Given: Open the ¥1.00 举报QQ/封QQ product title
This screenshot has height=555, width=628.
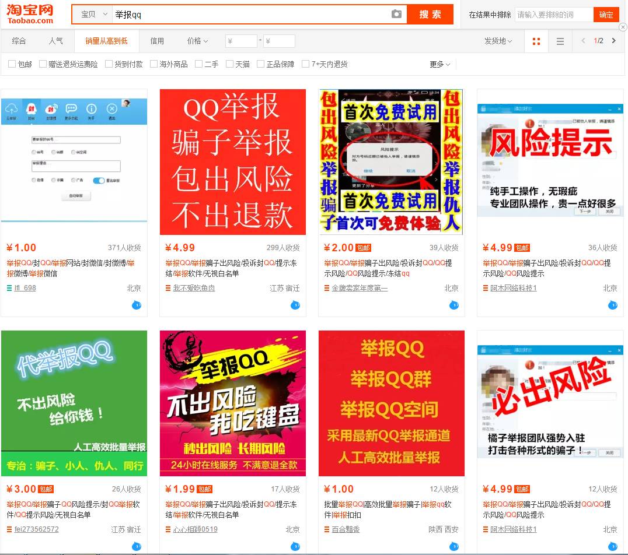Looking at the screenshot, I should [x=71, y=269].
